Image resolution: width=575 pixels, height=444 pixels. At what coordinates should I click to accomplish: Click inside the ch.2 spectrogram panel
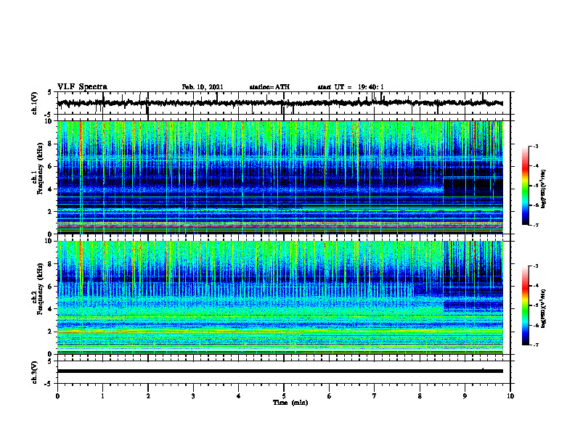(280, 297)
